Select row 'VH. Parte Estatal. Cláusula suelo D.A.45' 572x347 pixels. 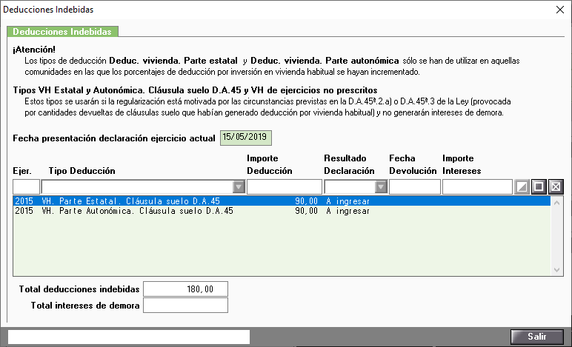click(282, 201)
